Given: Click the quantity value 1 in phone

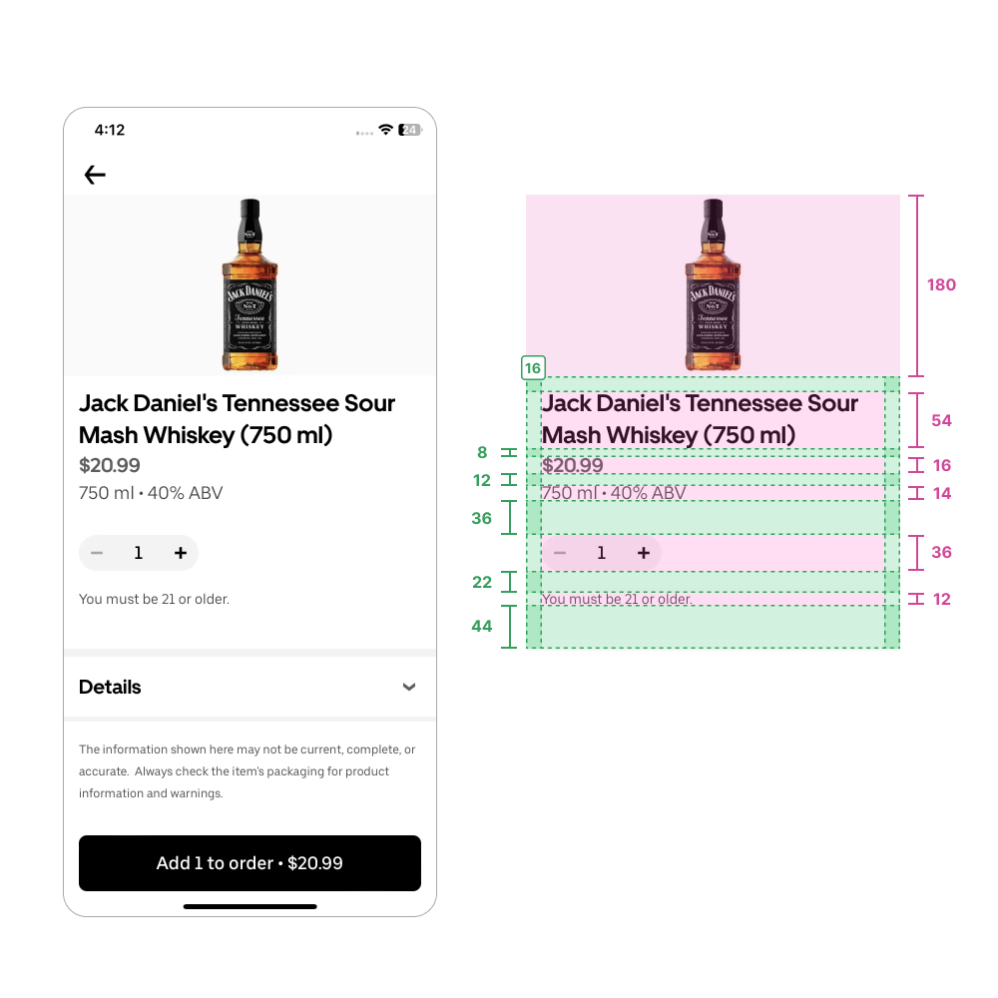Looking at the screenshot, I should coord(138,553).
